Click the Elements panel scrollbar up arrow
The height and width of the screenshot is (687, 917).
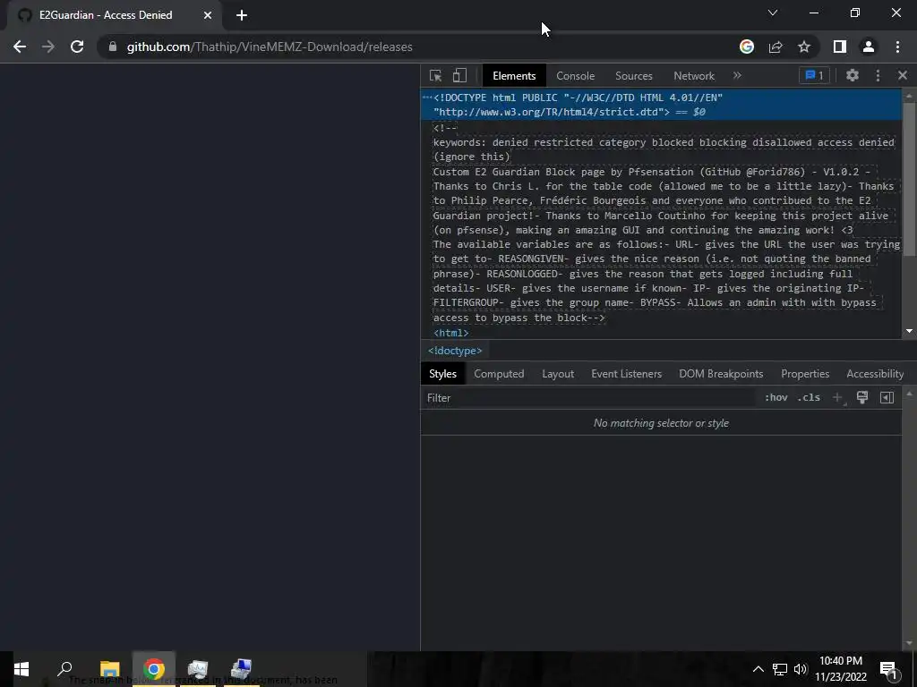909,95
